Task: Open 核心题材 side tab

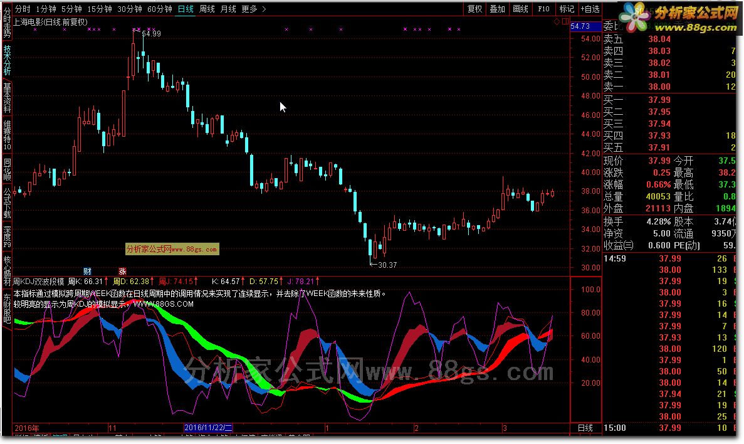Action: tap(7, 271)
